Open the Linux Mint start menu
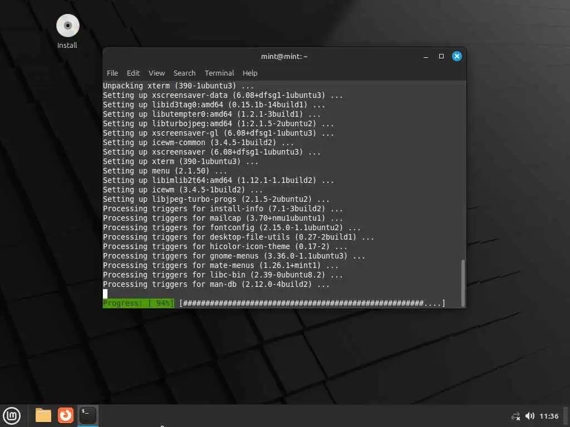This screenshot has width=570, height=427. 12,415
